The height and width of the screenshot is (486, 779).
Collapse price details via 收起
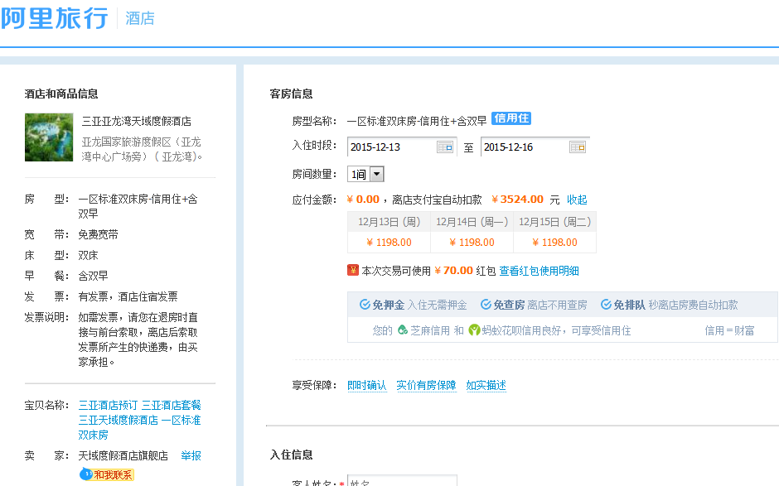click(577, 200)
